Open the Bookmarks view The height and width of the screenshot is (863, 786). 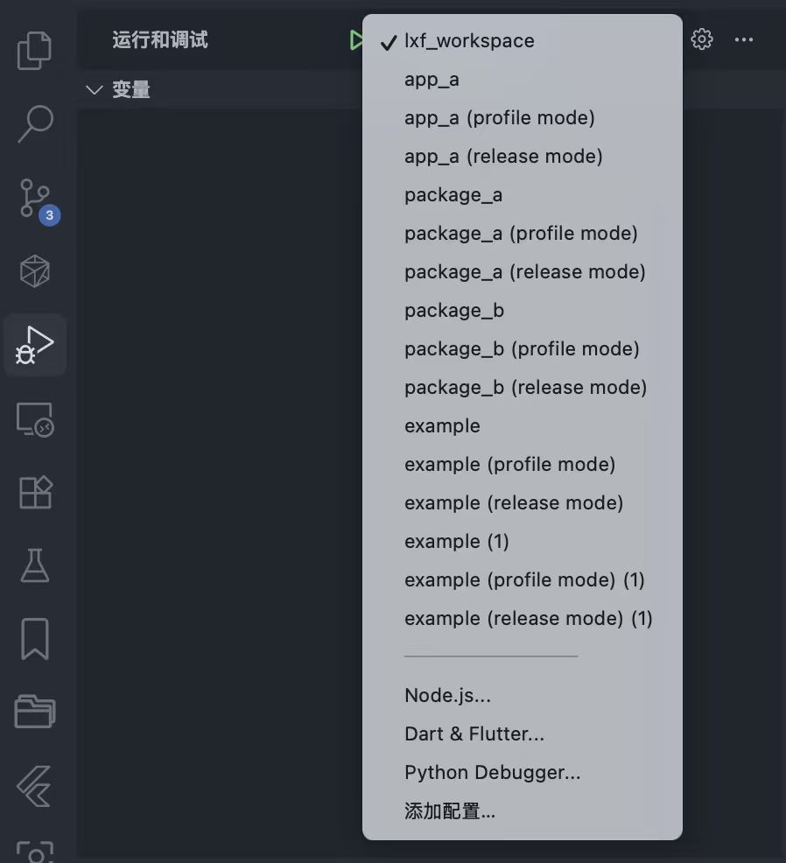click(35, 640)
